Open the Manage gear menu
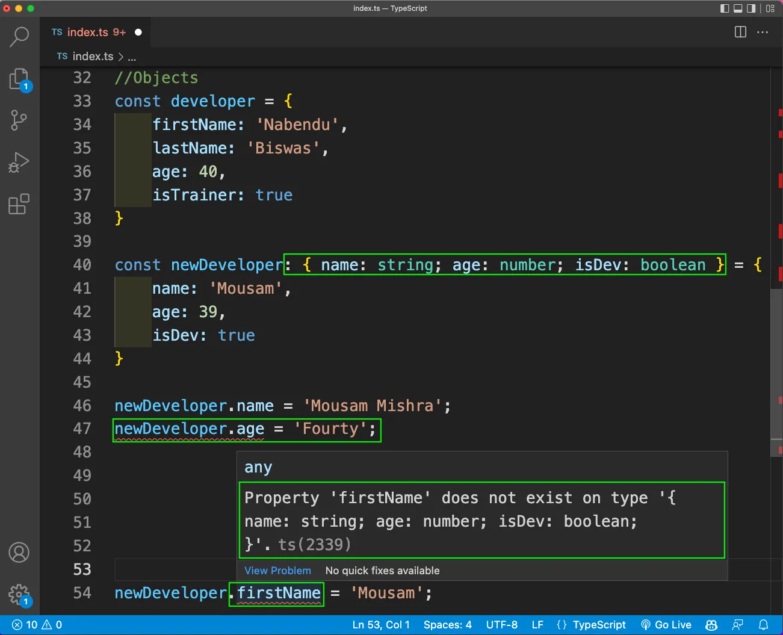This screenshot has height=635, width=783. [19, 595]
